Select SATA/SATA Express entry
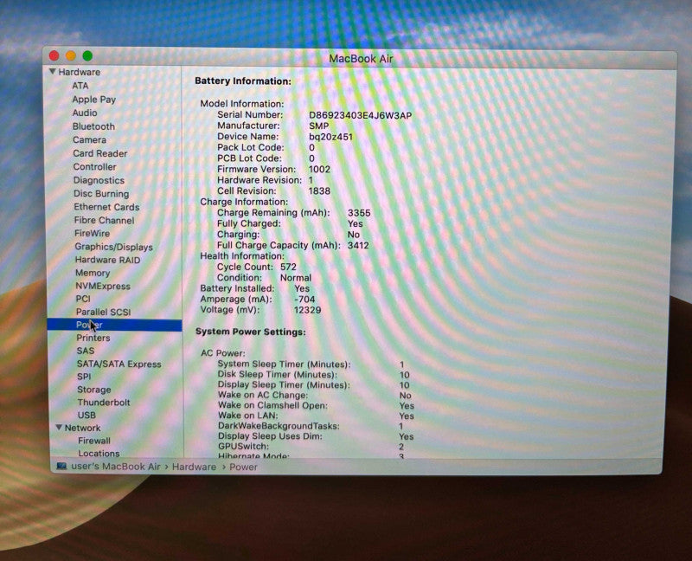Viewport: 692px width, 561px height. (119, 364)
